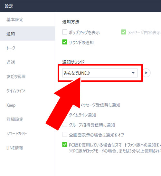Viewport: 161px width, 176px height.
Task: Toggle メッセージ内容表示 checkbox
Action: [x=124, y=32]
